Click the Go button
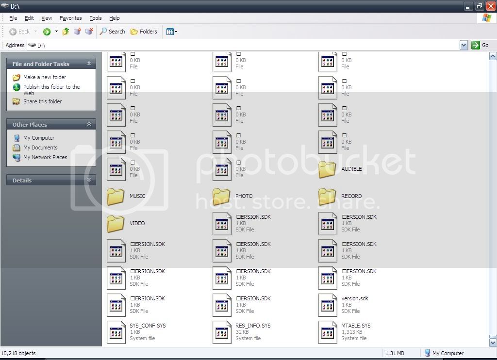Viewport: 497px width, 360px height. pyautogui.click(x=480, y=45)
